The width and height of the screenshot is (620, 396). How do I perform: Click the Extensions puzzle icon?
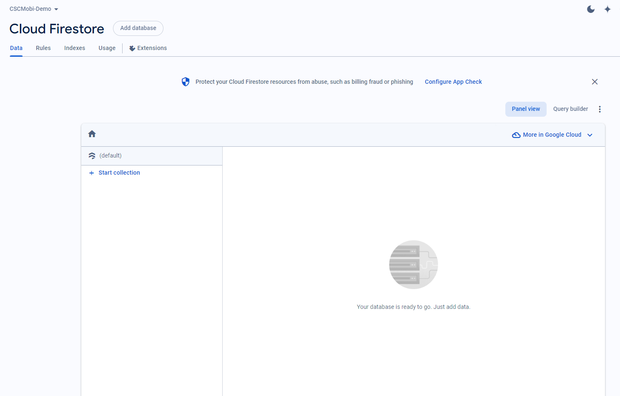(132, 48)
